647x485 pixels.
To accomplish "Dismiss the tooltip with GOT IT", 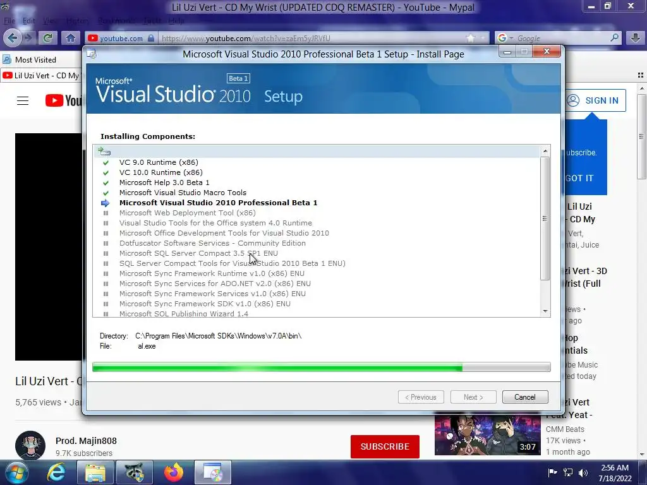I will point(579,178).
